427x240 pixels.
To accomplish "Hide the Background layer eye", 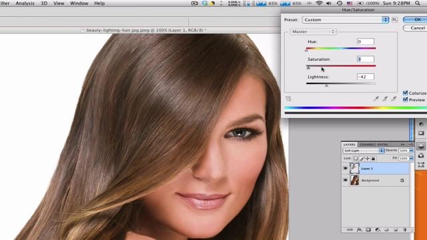I will coord(346,180).
